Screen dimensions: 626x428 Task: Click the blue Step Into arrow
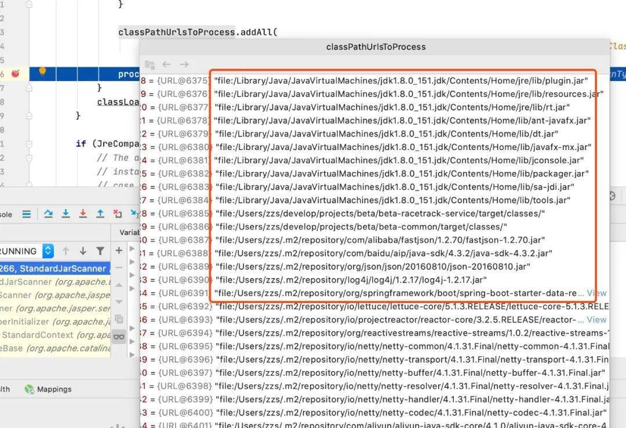(65, 214)
